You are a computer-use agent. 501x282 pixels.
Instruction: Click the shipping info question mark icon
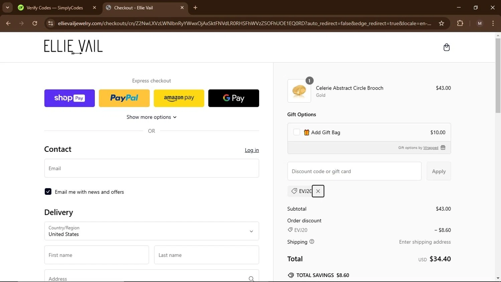tap(312, 242)
